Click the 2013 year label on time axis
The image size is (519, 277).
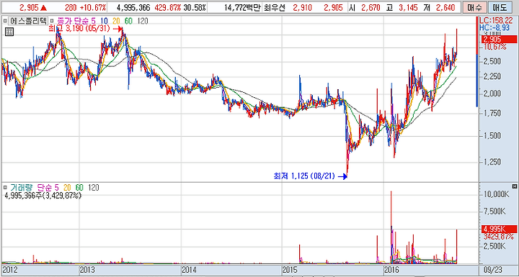tap(88, 270)
